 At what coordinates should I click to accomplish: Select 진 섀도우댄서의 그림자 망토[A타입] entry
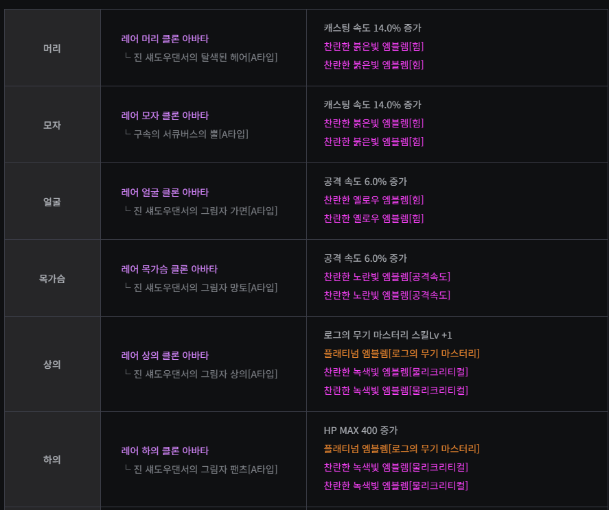(x=206, y=287)
